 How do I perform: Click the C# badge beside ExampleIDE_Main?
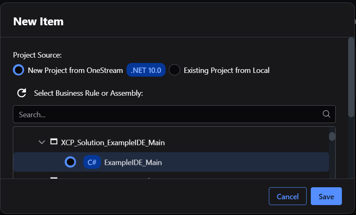pos(92,162)
